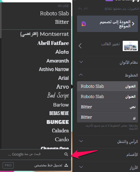Open the الأقسام sections panel
Image resolution: width=140 pixels, height=172 pixels.
pyautogui.click(x=107, y=154)
